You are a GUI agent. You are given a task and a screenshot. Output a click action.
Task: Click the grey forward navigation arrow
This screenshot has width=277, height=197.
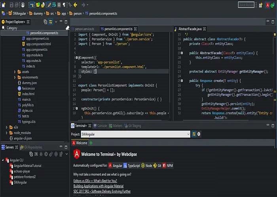coord(83,5)
